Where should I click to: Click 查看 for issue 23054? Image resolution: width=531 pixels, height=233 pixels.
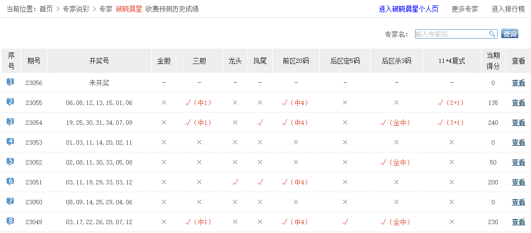(518, 123)
